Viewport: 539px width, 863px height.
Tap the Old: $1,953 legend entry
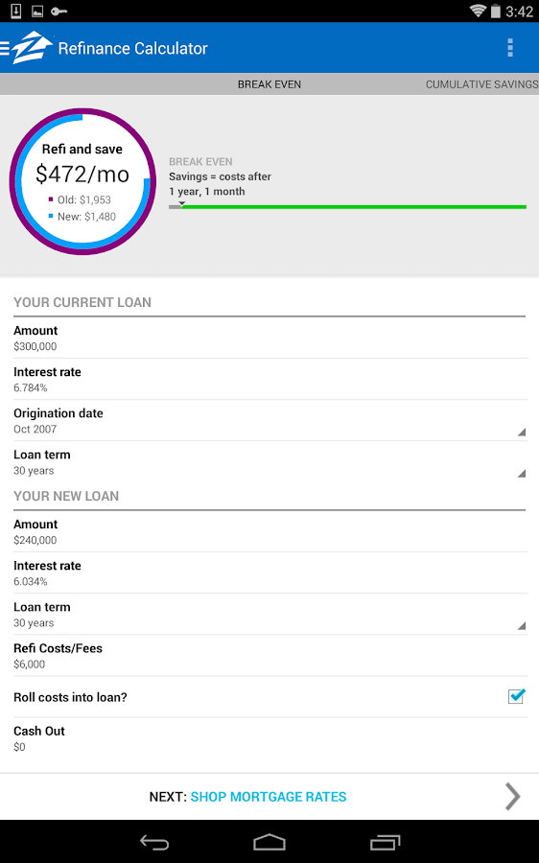80,199
